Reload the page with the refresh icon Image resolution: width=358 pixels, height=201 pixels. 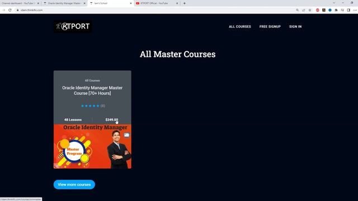tap(10, 10)
